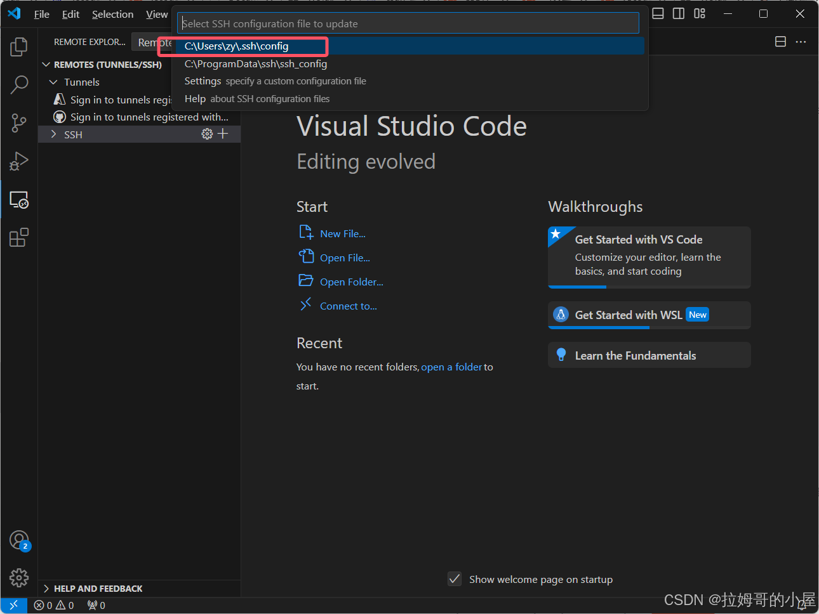Click the Learn the Fundamentals lightbulb icon
The image size is (819, 614).
pyautogui.click(x=561, y=355)
